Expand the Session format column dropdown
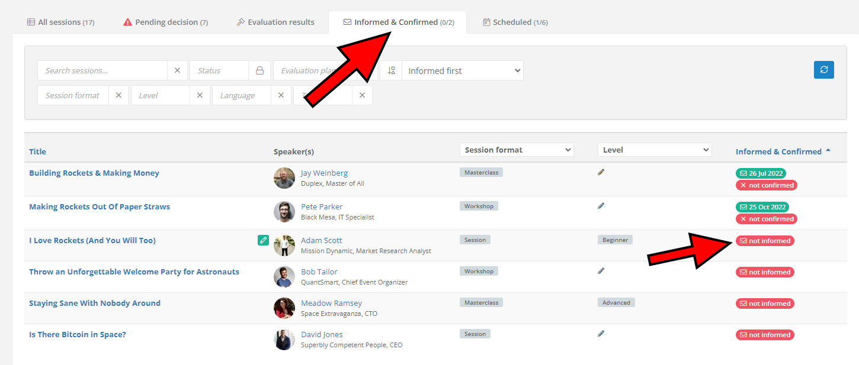Image resolution: width=859 pixels, height=365 pixels. tap(516, 150)
